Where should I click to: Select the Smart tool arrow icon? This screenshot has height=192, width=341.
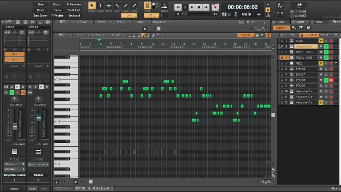point(92,6)
